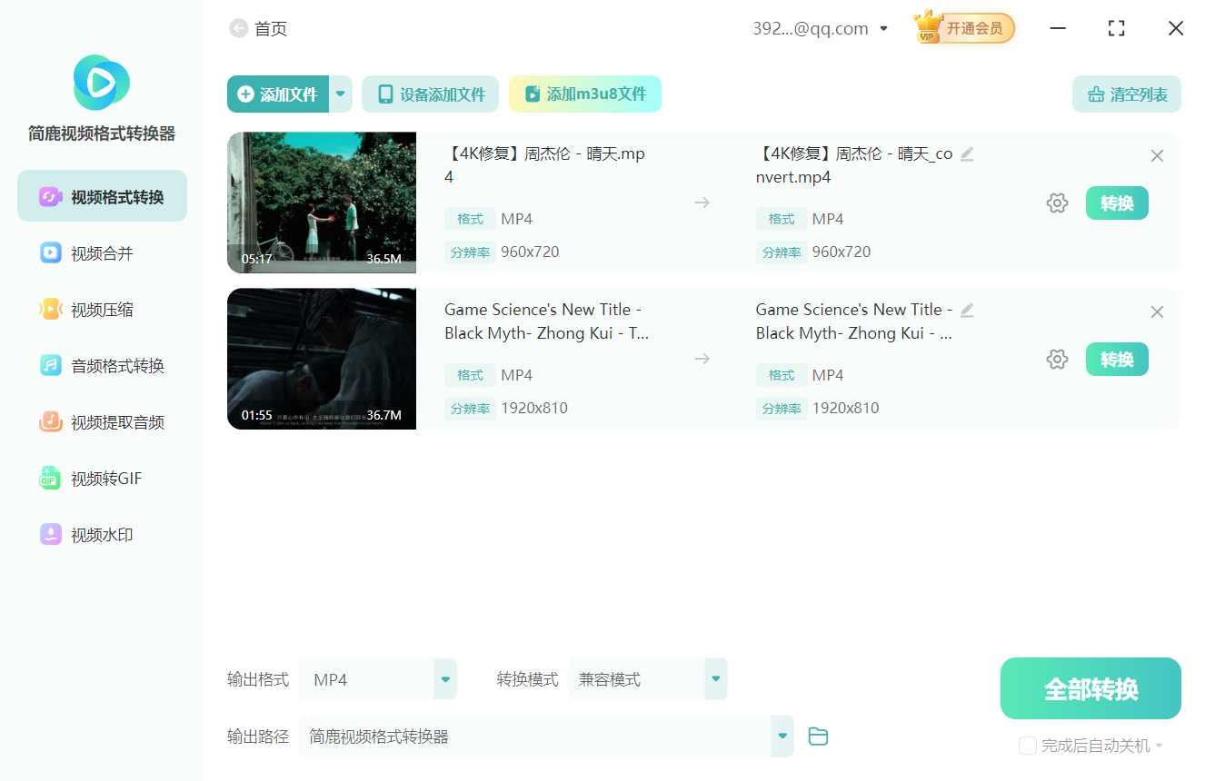Remove the Black Myth video from list
This screenshot has width=1205, height=781.
(1157, 311)
